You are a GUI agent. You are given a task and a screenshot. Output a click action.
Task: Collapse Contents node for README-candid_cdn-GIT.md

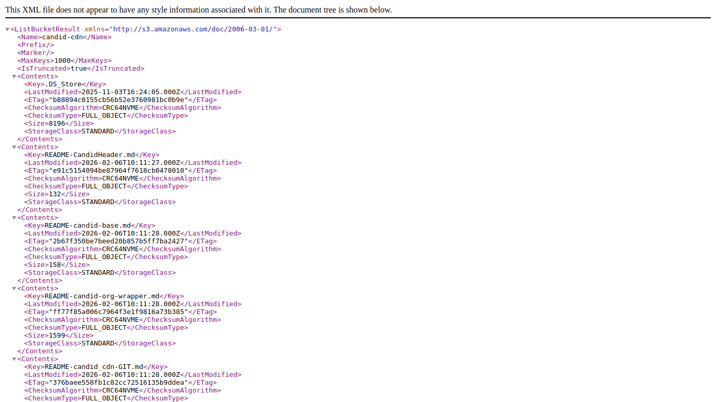(x=15, y=359)
